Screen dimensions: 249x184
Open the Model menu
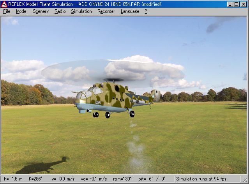[22, 11]
